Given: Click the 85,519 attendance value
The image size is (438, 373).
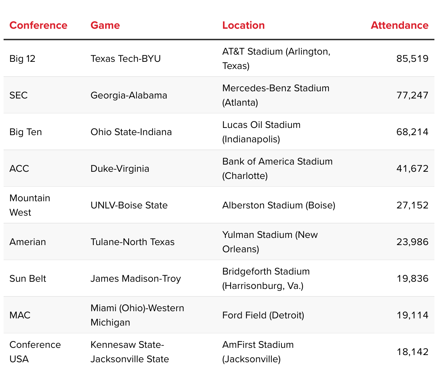Looking at the screenshot, I should pos(412,59).
